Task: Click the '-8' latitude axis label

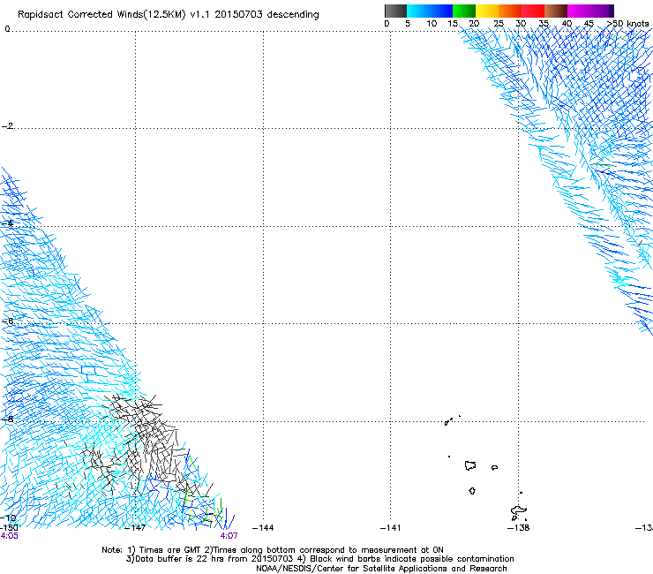Action: [7, 419]
